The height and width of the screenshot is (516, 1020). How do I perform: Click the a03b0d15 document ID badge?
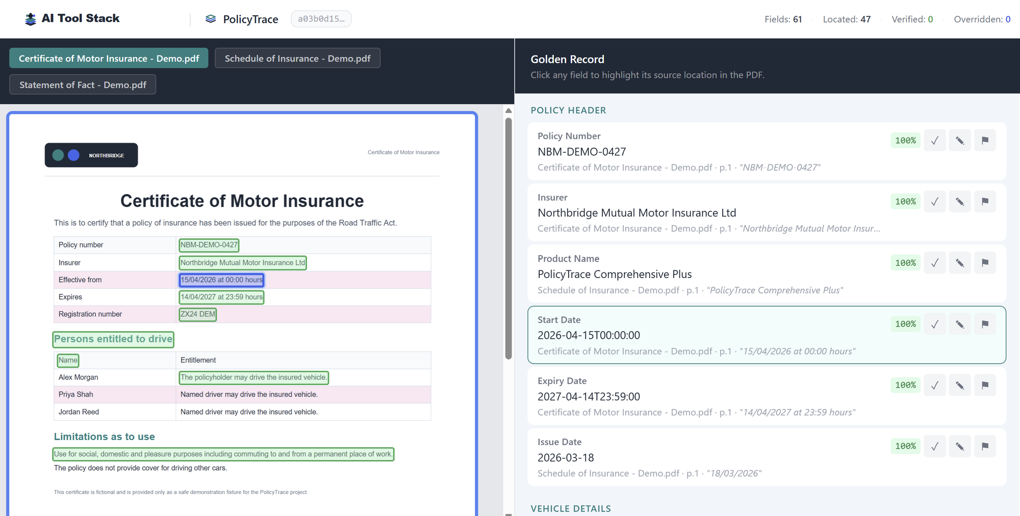pyautogui.click(x=321, y=19)
